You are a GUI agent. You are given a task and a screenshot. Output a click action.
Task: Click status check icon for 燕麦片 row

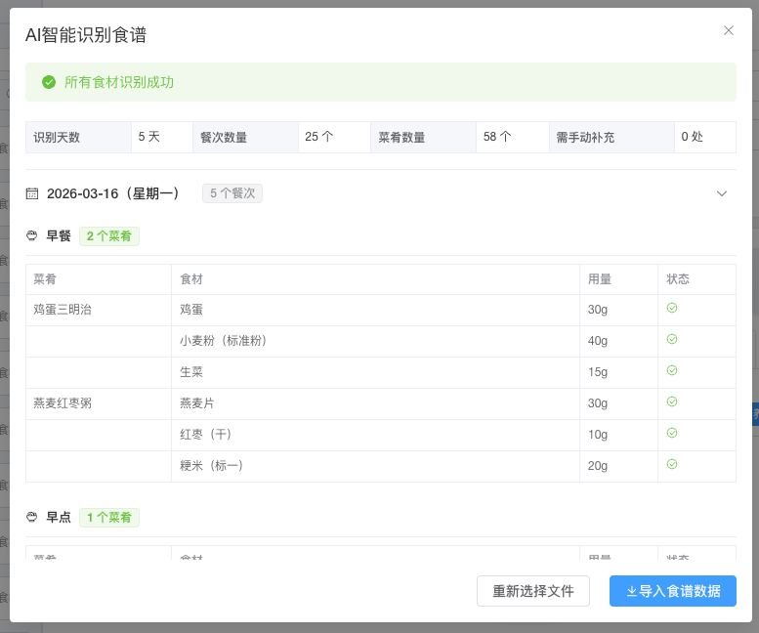pos(672,402)
